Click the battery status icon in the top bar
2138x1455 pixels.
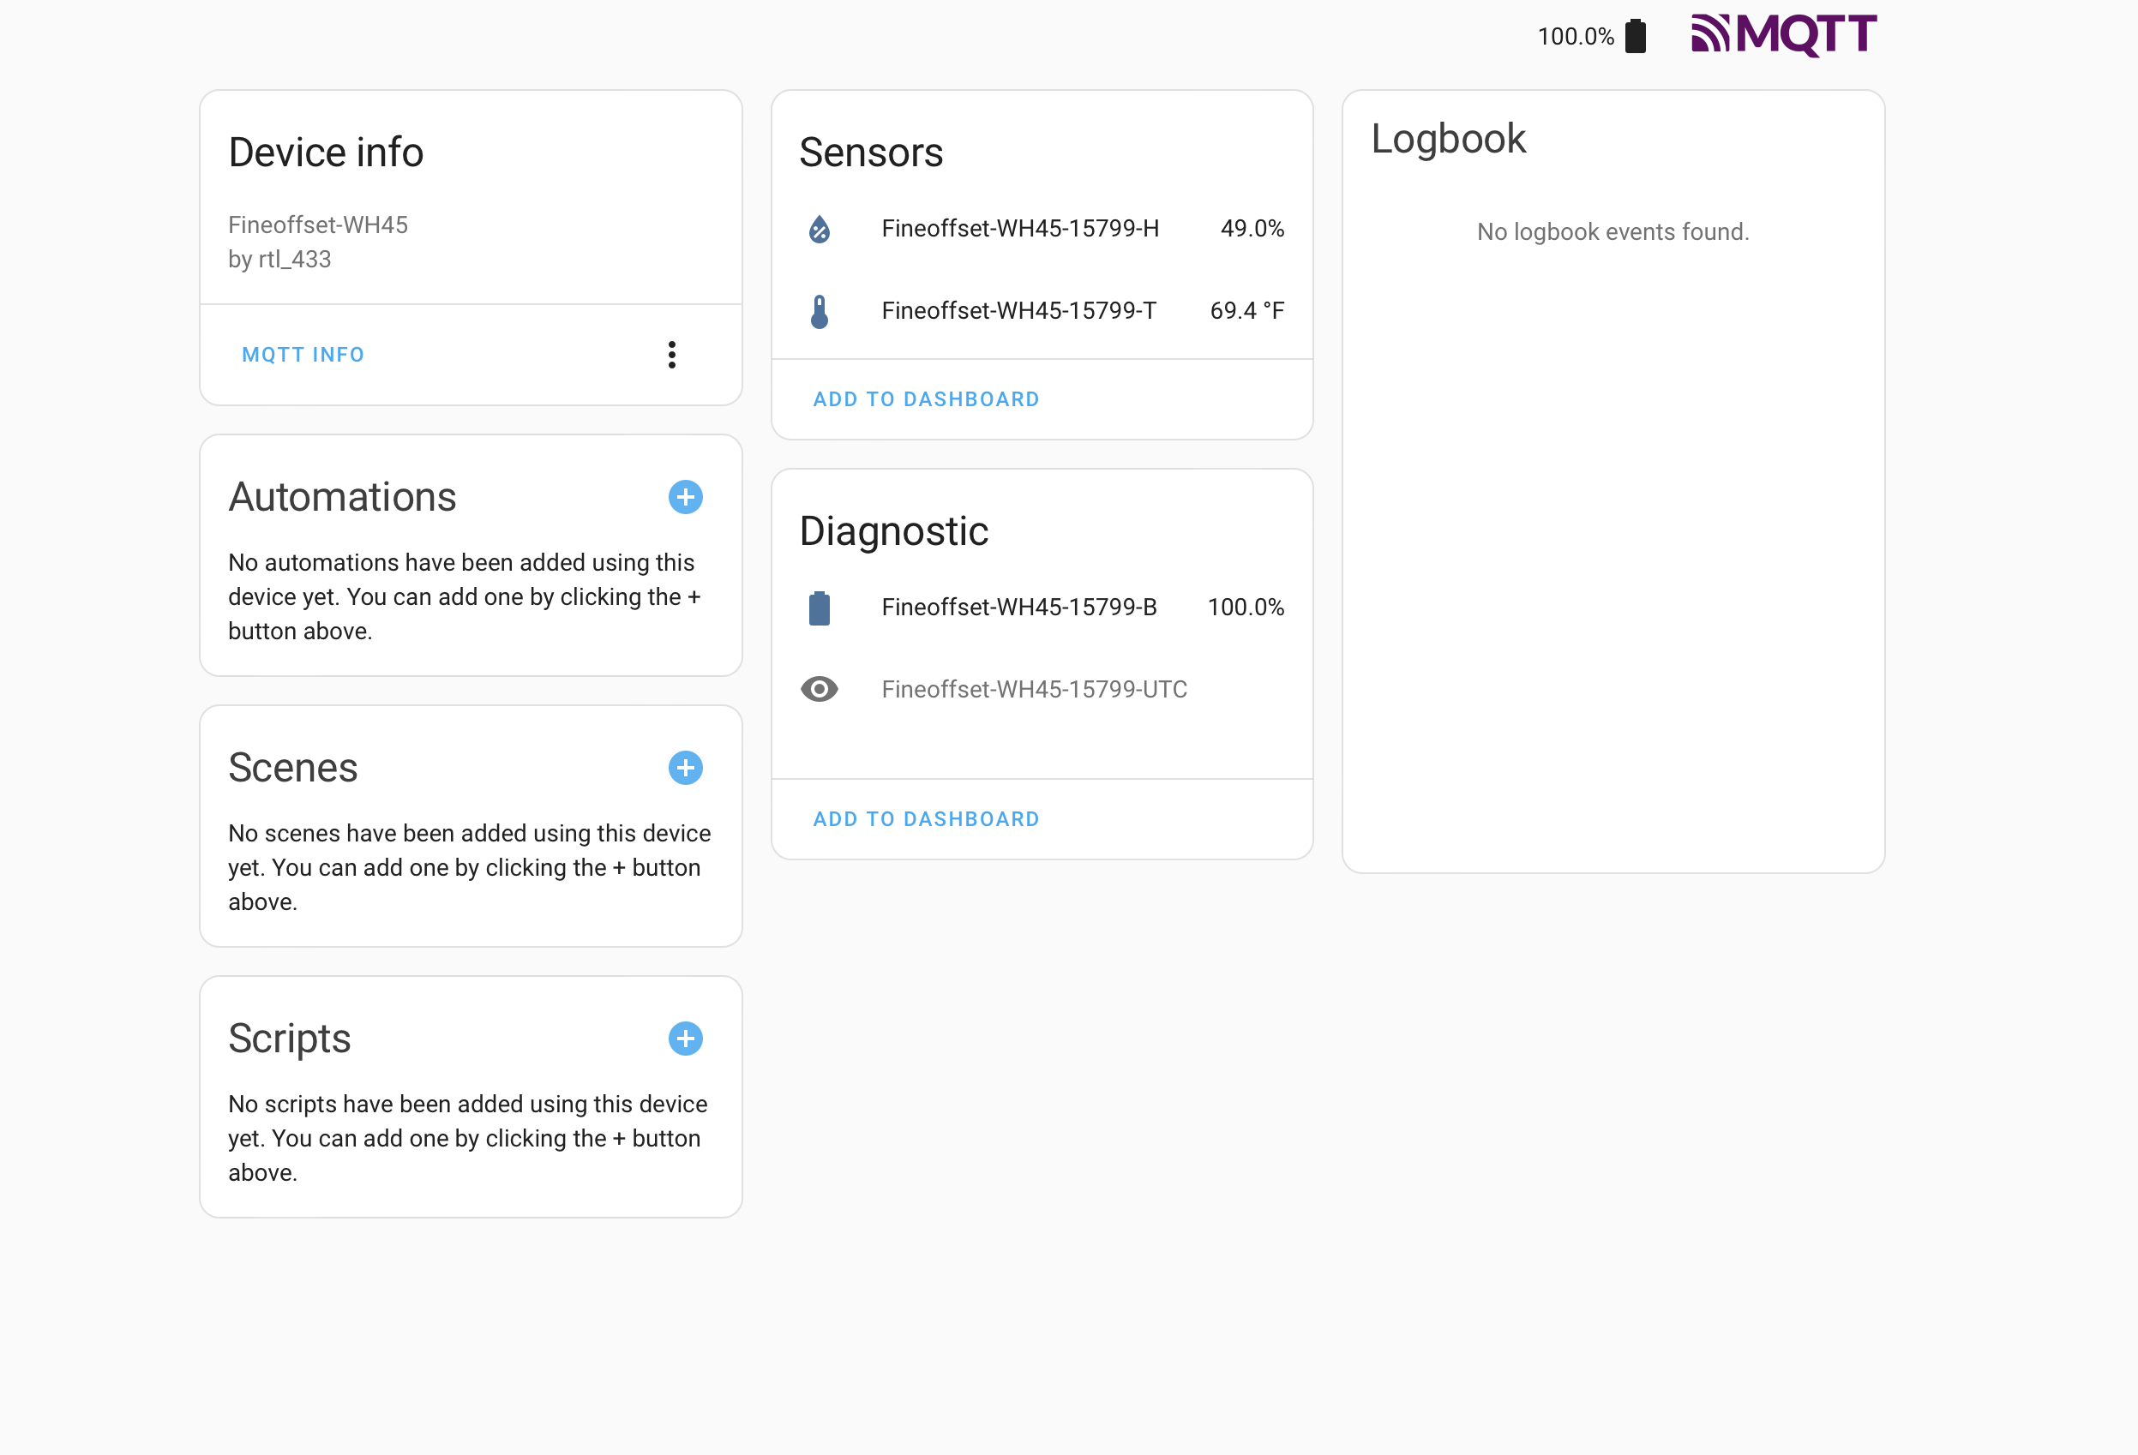point(1636,36)
